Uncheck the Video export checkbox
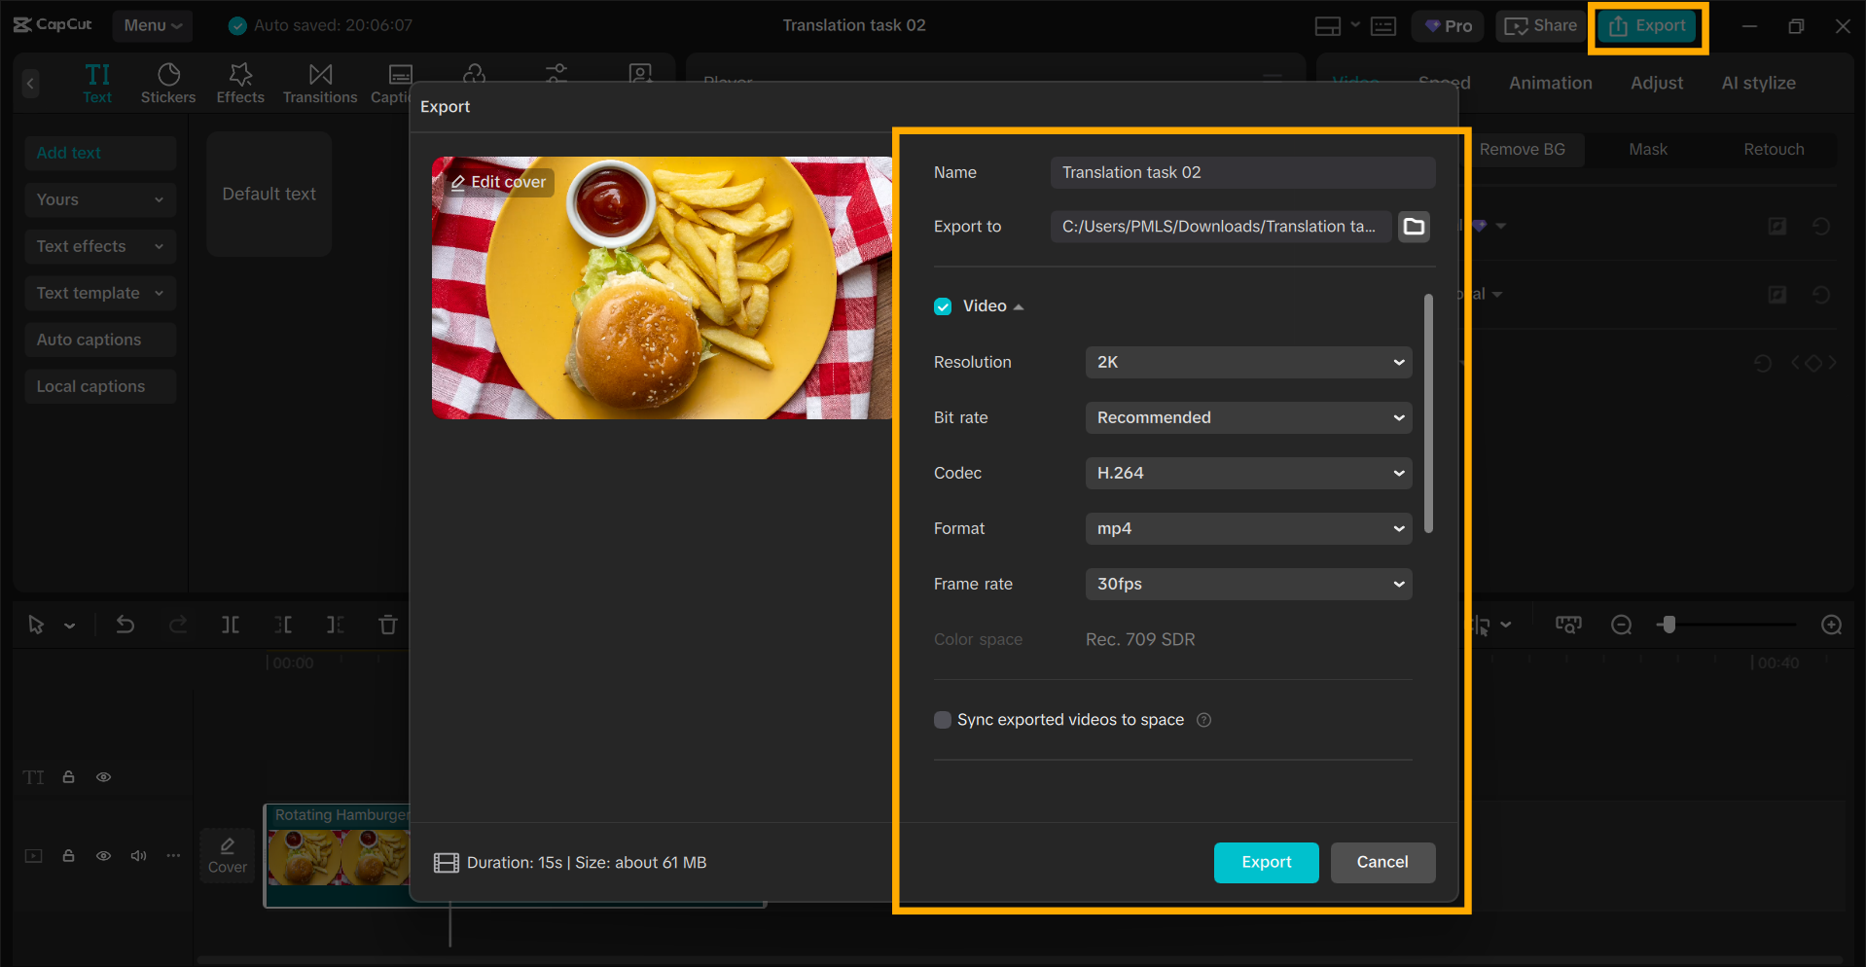 coord(943,306)
